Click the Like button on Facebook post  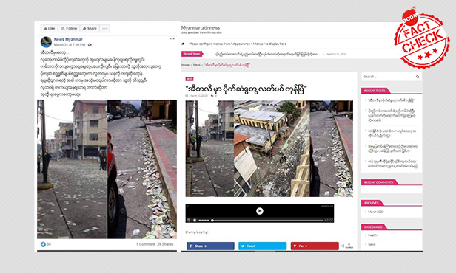pyautogui.click(x=49, y=28)
